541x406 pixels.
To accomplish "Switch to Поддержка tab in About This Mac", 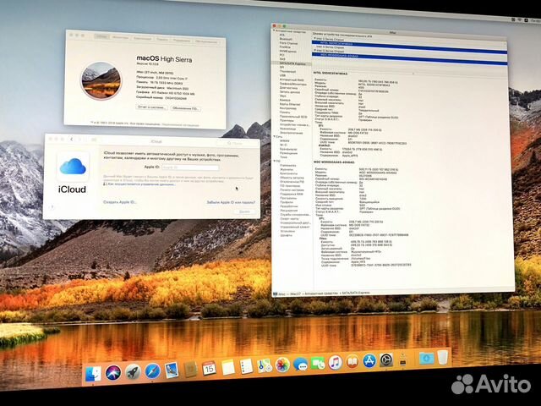I will click(x=182, y=41).
